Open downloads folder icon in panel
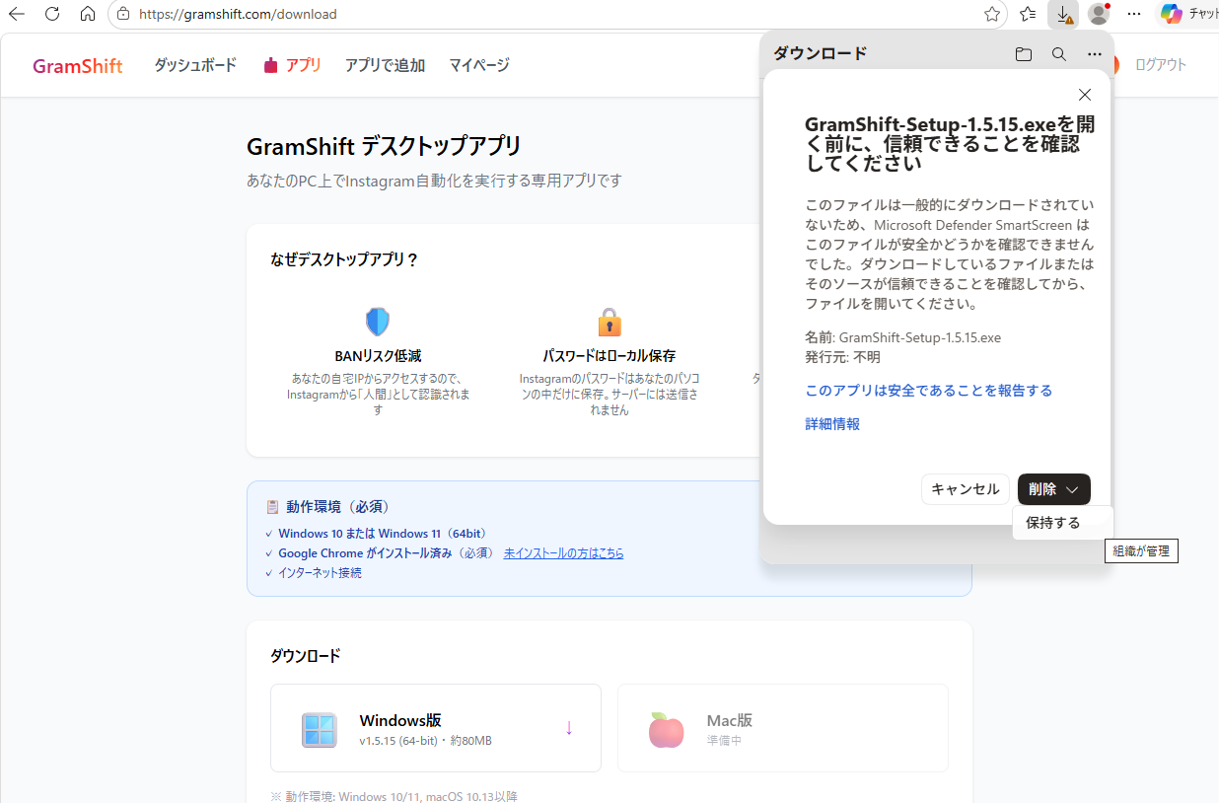This screenshot has width=1219, height=803. point(1024,54)
